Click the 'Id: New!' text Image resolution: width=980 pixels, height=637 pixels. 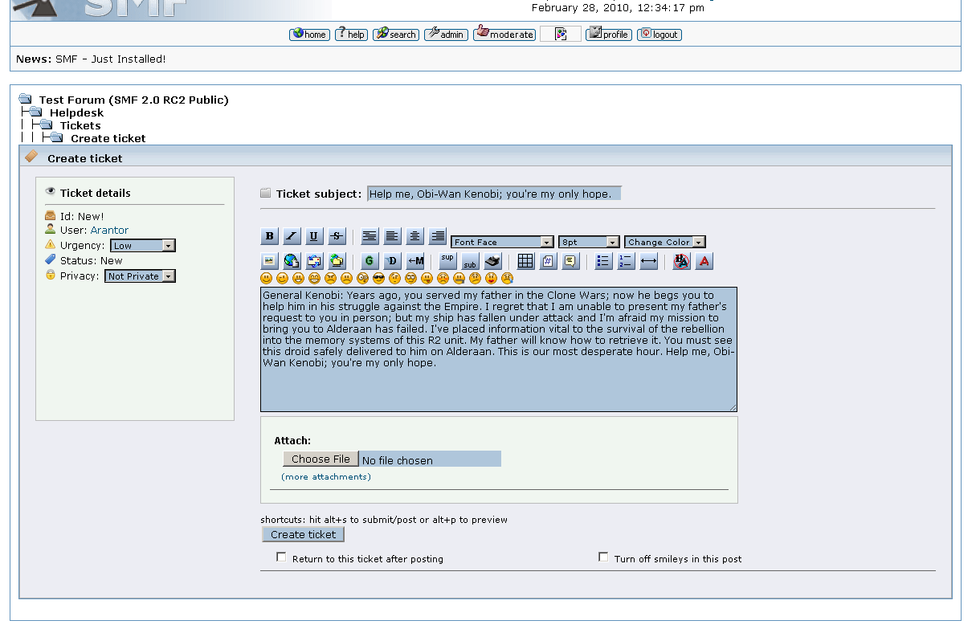point(82,216)
